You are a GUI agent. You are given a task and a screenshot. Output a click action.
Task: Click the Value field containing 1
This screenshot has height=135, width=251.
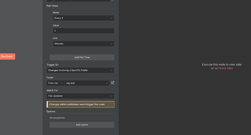click(x=84, y=31)
